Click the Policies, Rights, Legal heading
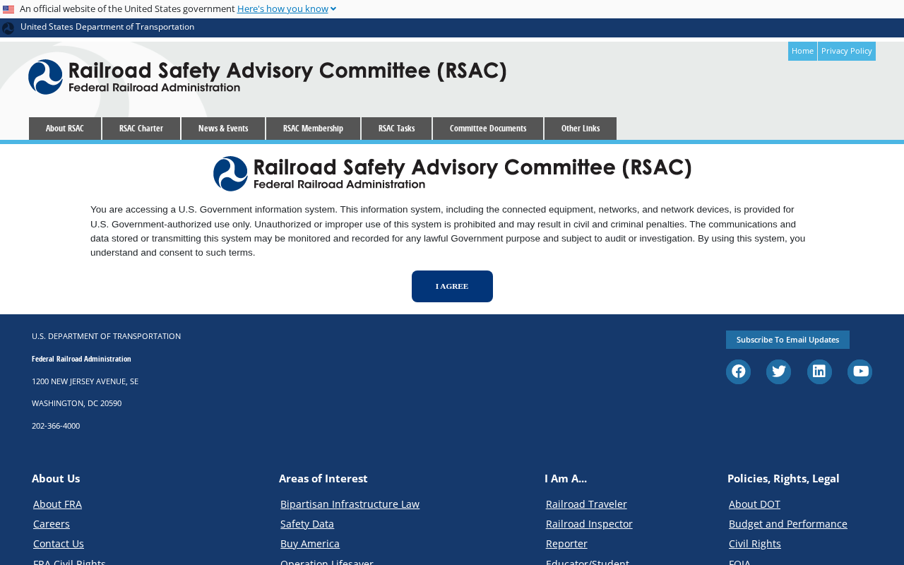Screen dimensions: 904x565 (783, 478)
